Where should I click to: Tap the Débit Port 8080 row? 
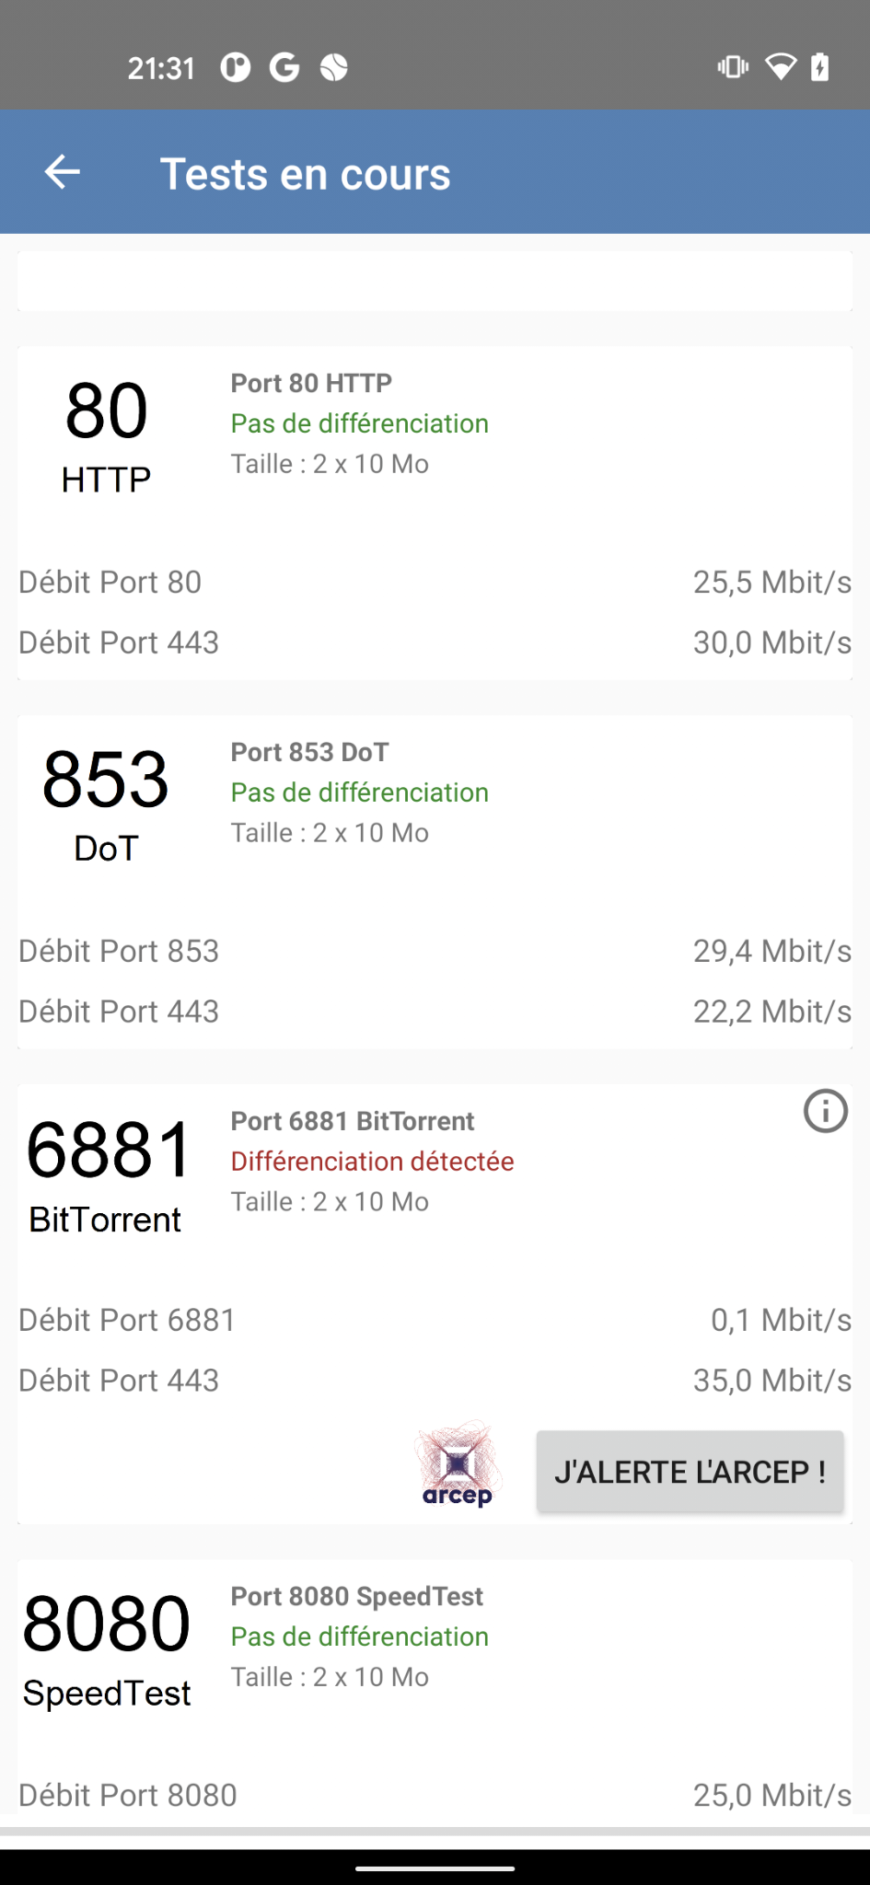435,1795
